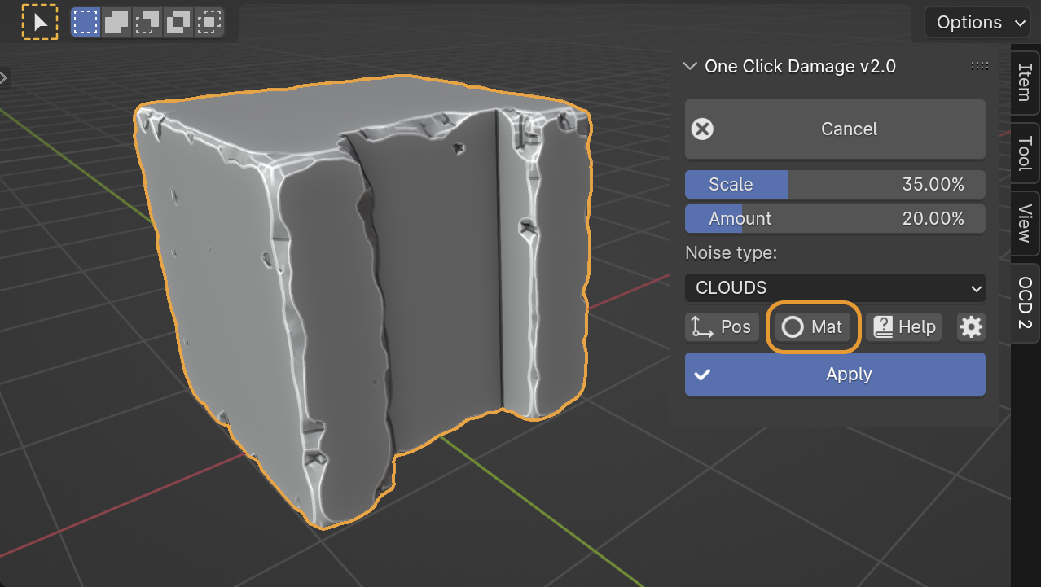Choose the Extend Selection mode icon

[x=116, y=22]
